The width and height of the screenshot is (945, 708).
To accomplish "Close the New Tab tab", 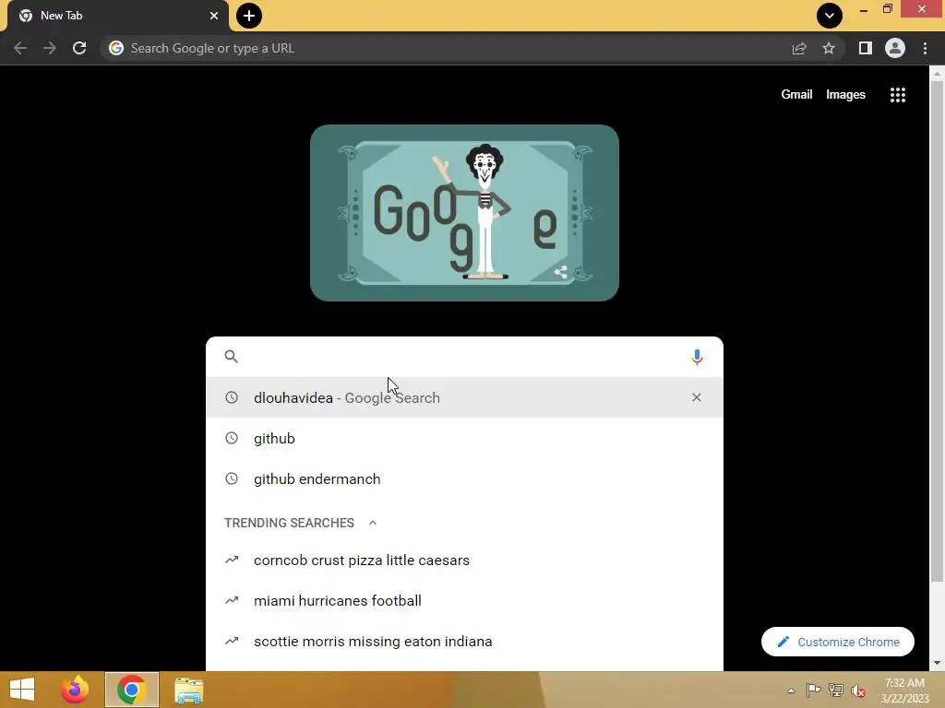I will (214, 16).
